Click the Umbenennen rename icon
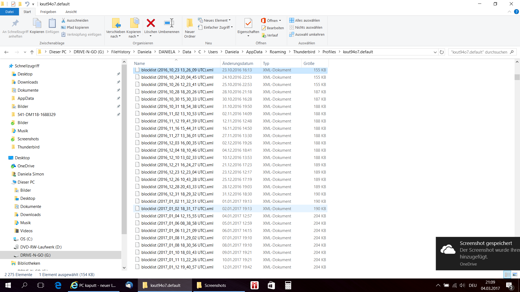 [169, 24]
